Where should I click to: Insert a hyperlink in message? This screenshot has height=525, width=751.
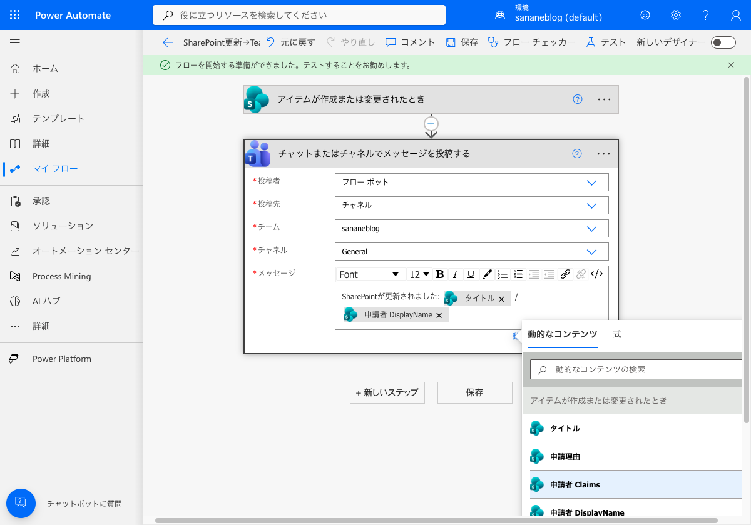[565, 274]
